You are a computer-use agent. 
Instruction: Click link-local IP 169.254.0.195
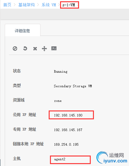tap(66, 144)
